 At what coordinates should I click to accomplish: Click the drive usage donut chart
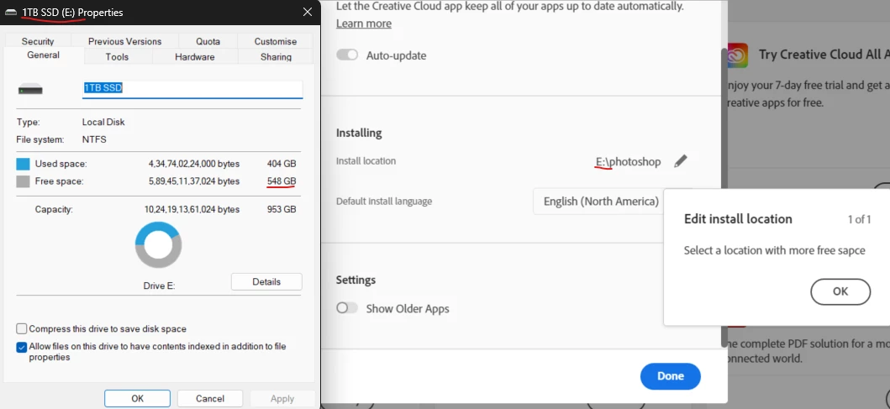click(x=158, y=245)
